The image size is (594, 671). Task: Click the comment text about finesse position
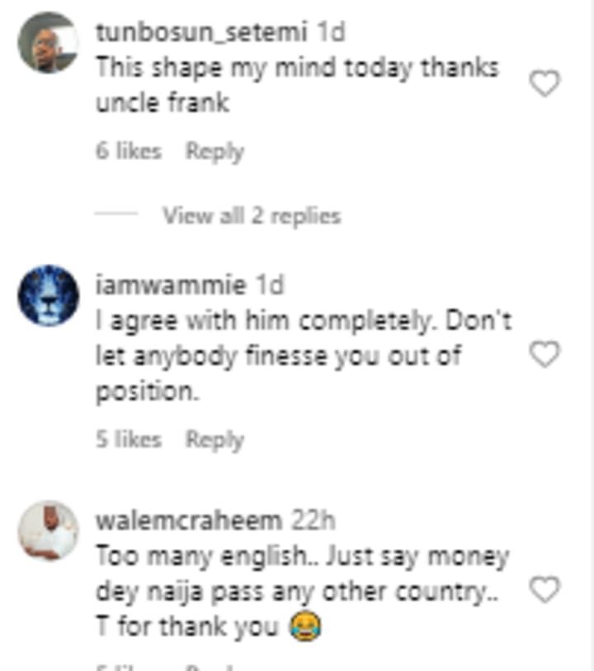coord(304,356)
